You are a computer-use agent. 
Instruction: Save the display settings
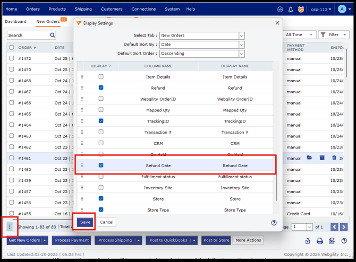tap(85, 222)
